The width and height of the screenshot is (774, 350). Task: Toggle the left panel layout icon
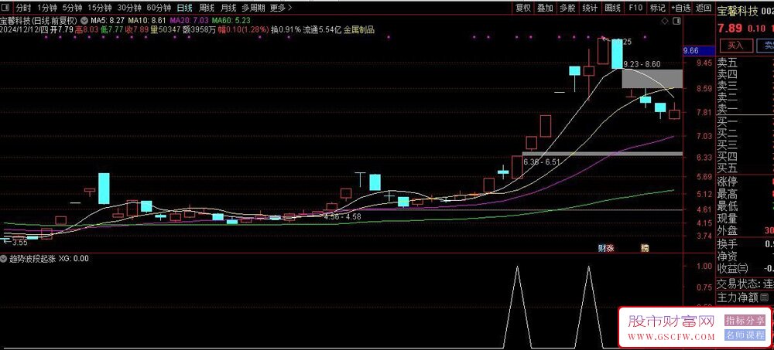coord(7,8)
